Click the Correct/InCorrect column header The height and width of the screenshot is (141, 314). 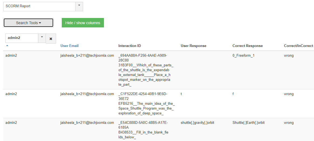[298, 46]
